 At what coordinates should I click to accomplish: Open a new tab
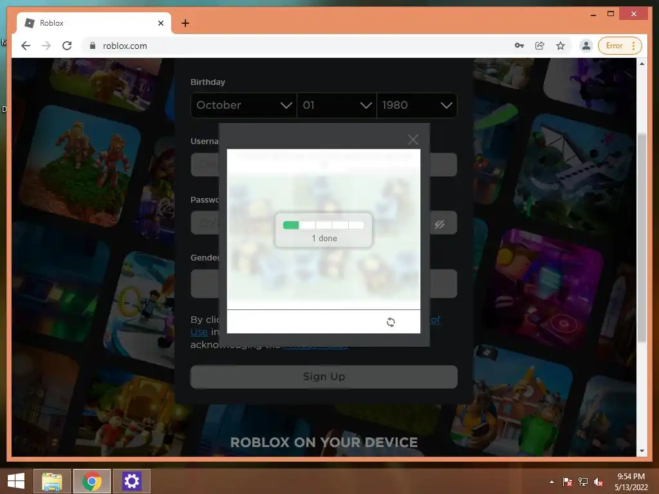(x=185, y=23)
